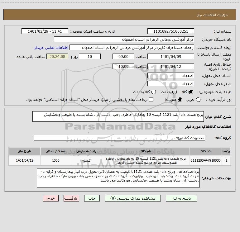
Task: Click the response deadline date 1401/04/09
Action: point(171,56)
